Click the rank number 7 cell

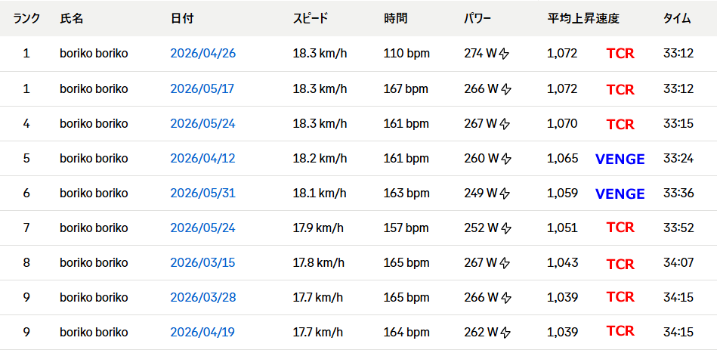tap(26, 228)
